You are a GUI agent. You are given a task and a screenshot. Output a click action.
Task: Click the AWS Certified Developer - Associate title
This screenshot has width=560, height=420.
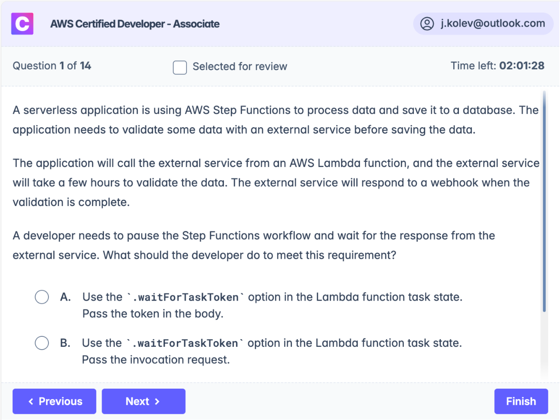[135, 24]
